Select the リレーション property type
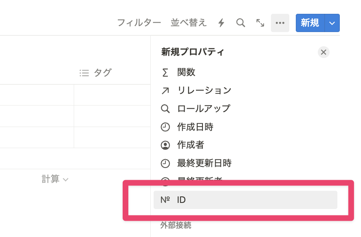 coord(245,90)
